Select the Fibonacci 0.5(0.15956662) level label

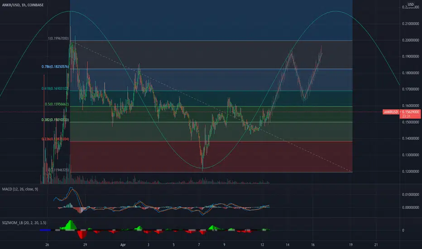pos(57,104)
